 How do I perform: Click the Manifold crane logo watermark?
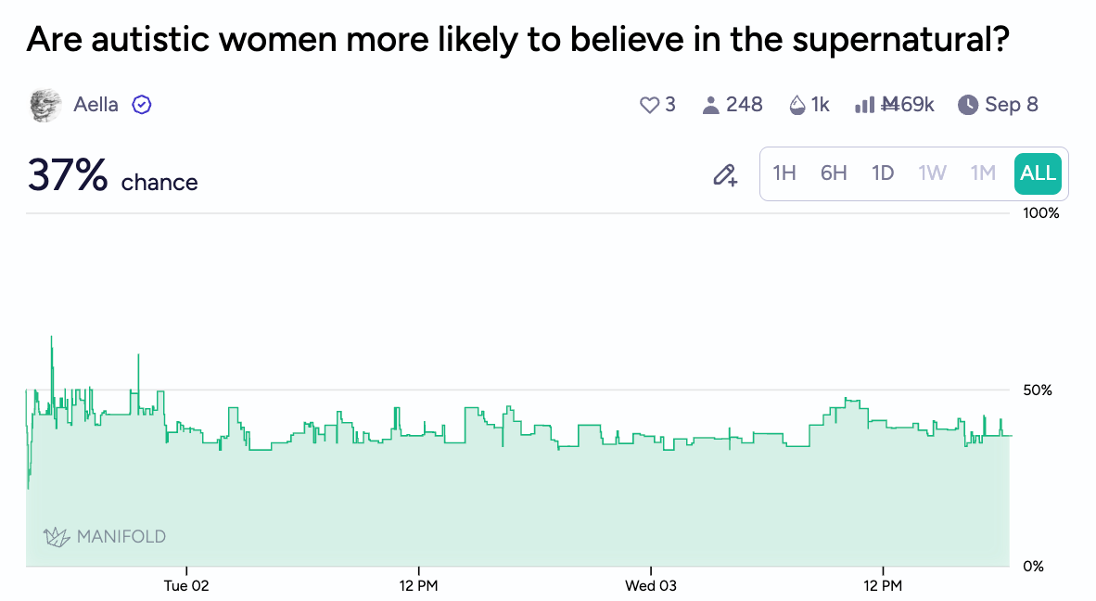[58, 536]
